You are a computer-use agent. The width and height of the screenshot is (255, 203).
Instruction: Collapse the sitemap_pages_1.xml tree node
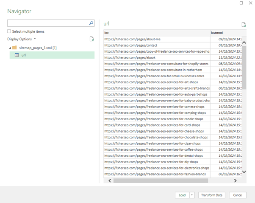tap(10, 48)
